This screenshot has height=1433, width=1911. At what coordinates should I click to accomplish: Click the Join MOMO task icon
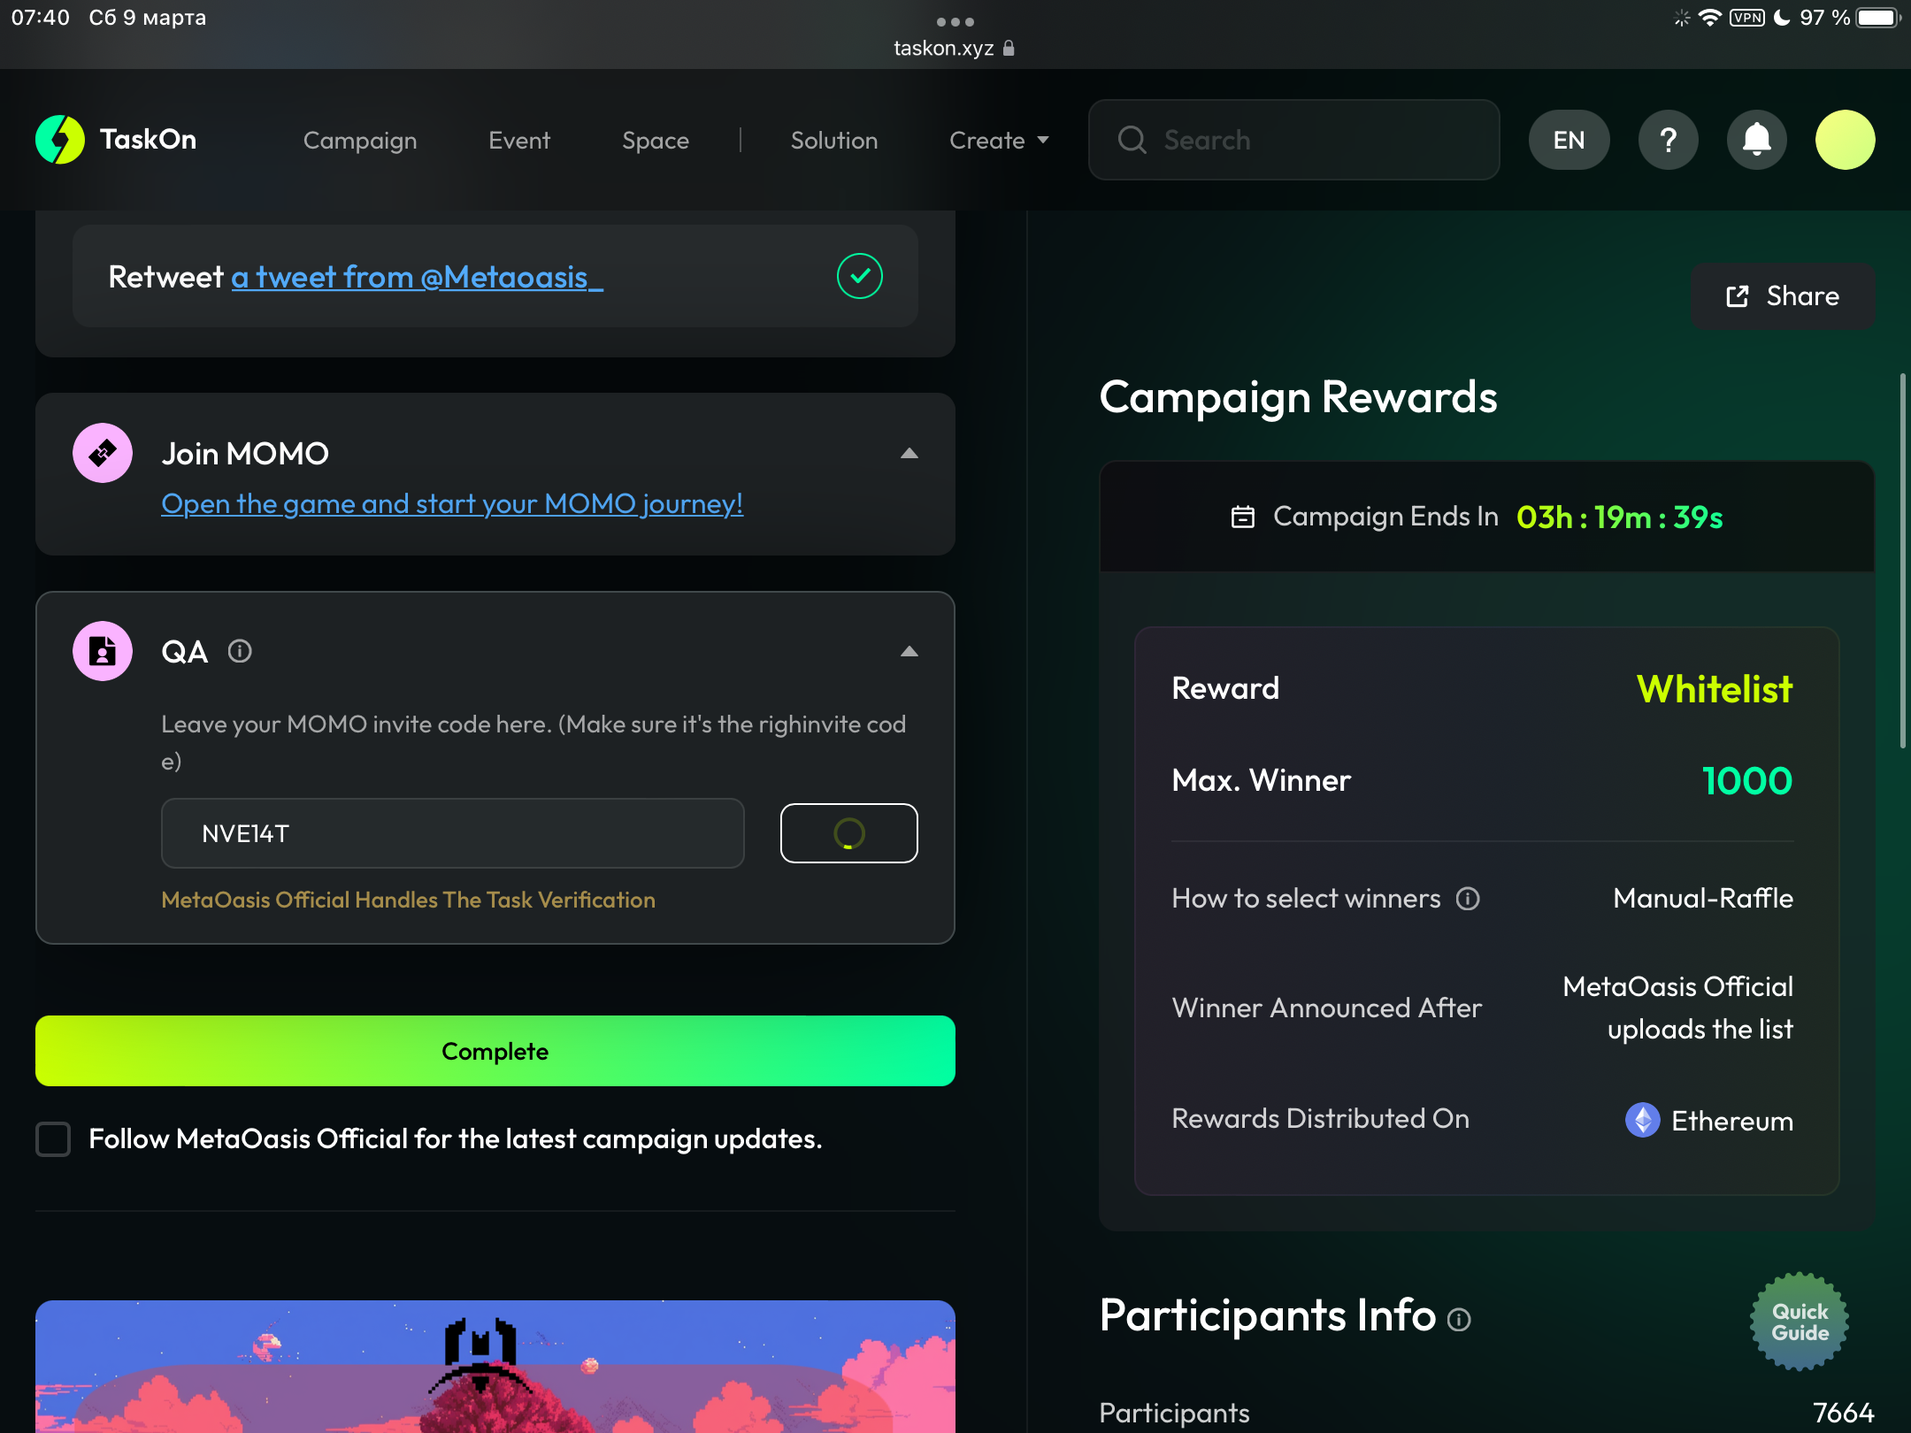click(x=103, y=453)
